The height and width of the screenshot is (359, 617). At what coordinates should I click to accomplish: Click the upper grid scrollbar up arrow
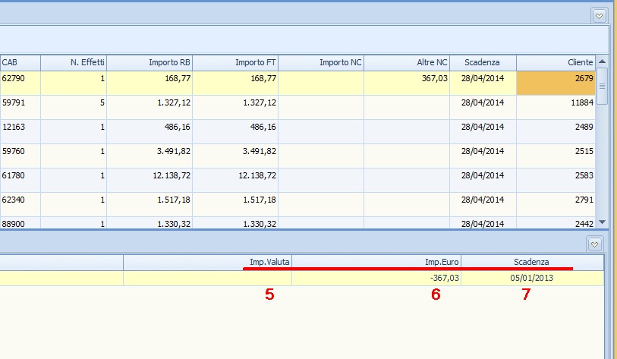[x=603, y=61]
